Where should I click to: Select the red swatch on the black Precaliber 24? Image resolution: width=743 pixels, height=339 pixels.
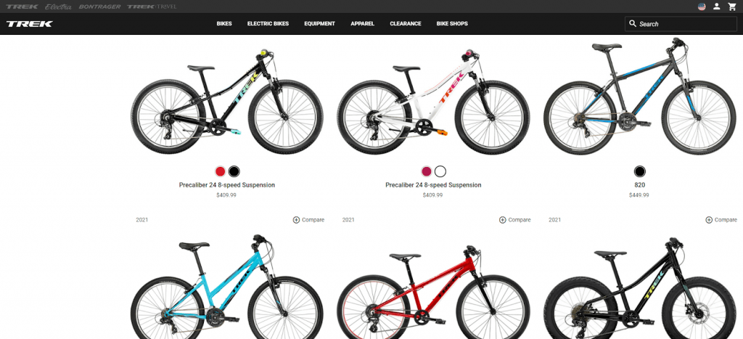point(221,171)
